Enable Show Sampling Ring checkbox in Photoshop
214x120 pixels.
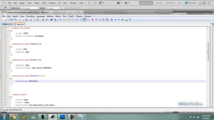pos(64,8)
